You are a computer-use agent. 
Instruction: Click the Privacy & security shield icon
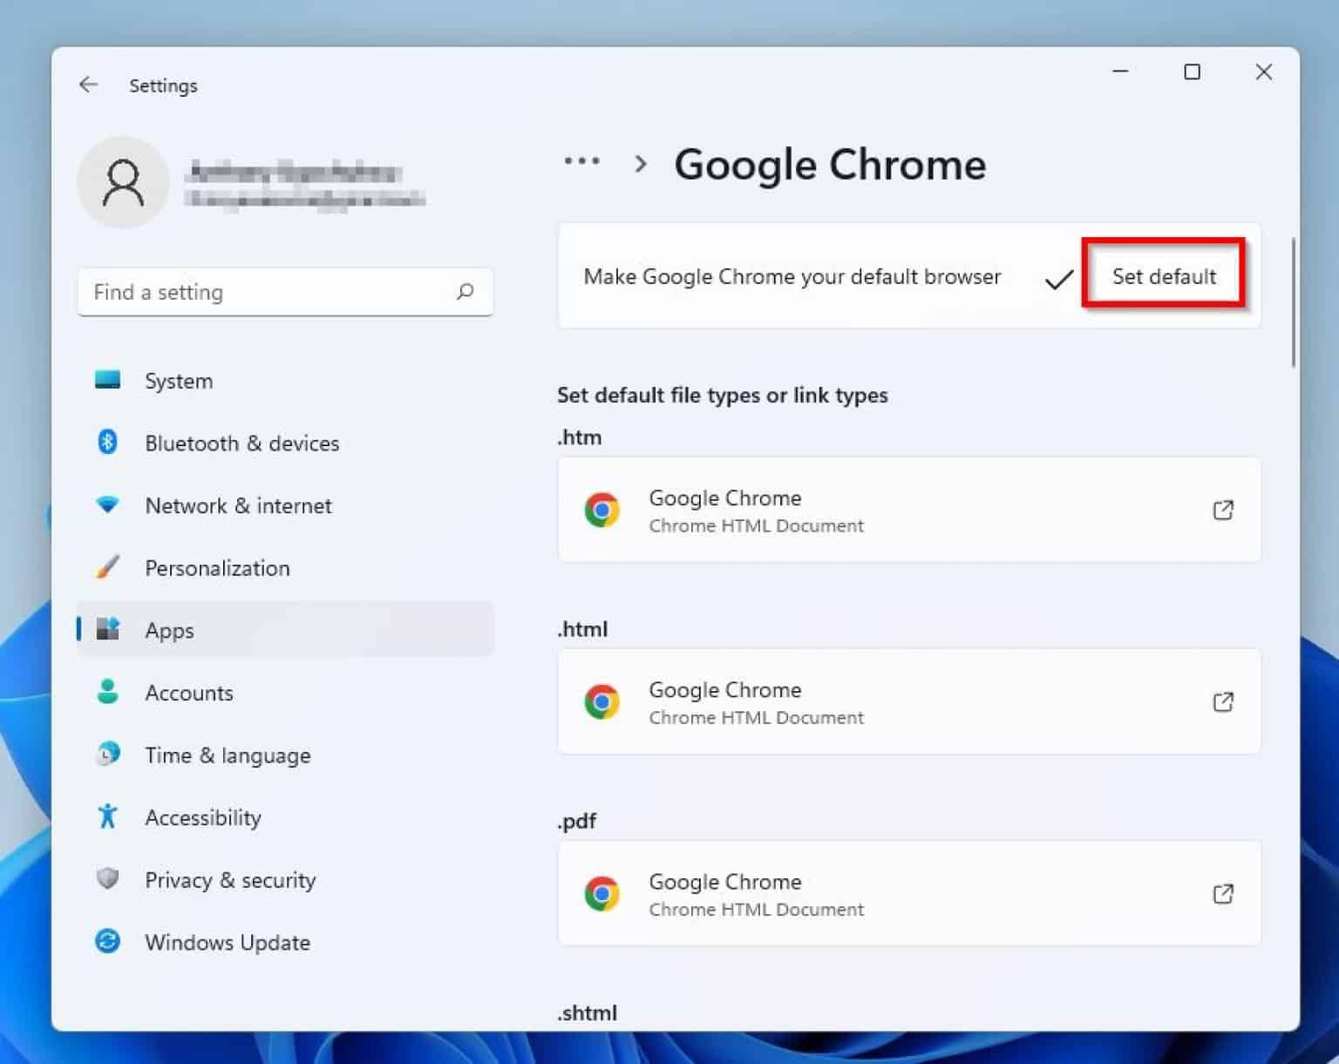[107, 879]
